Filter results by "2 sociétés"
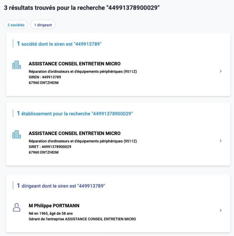Image resolution: width=234 pixels, height=236 pixels. tap(16, 25)
